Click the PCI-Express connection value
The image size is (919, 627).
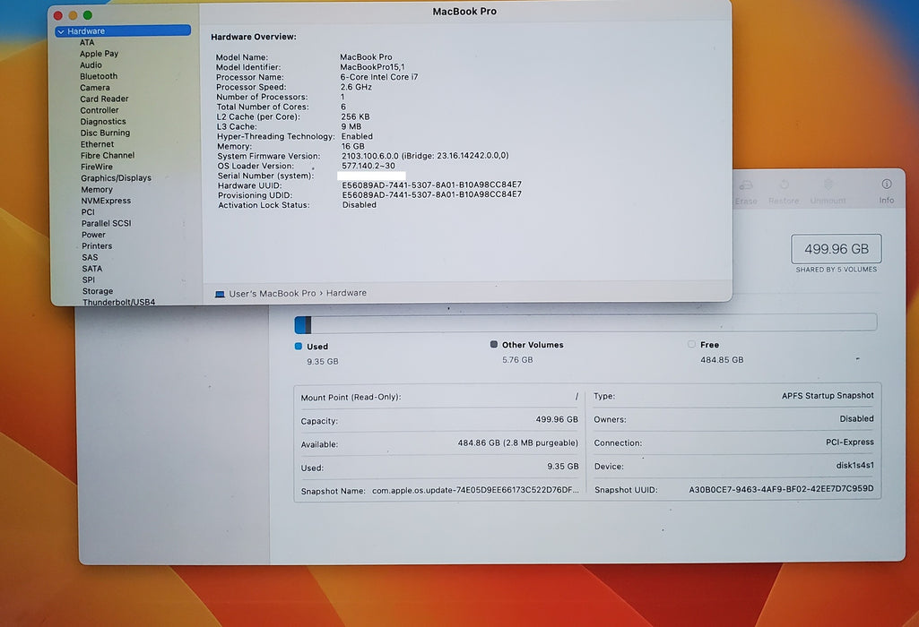coord(850,442)
